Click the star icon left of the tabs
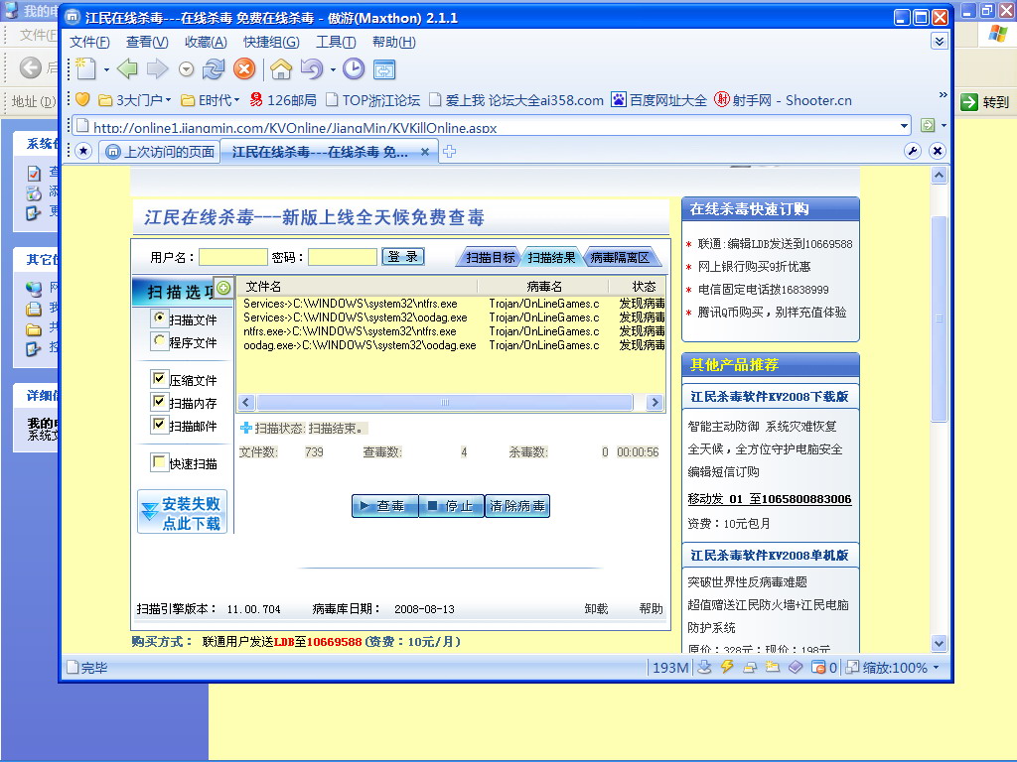This screenshot has width=1017, height=762. coord(83,152)
